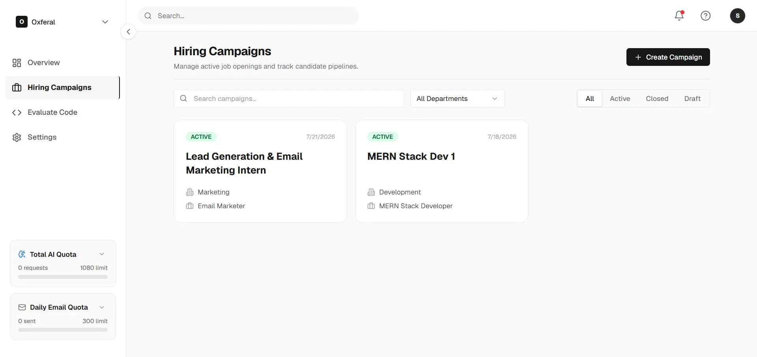Expand the Oxferal workspace switcher chevron
This screenshot has width=757, height=357.
click(105, 22)
